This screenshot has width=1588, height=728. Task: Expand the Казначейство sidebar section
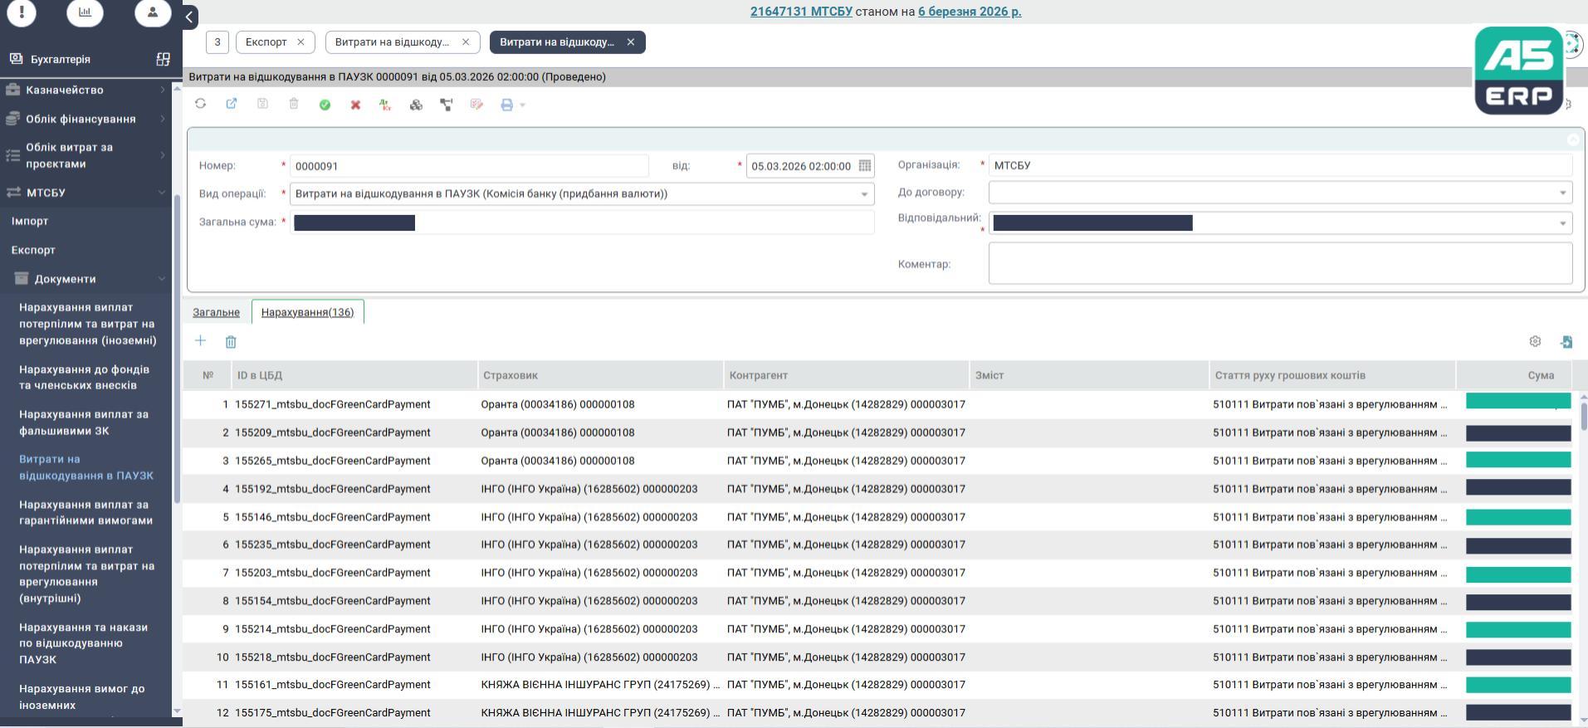162,90
